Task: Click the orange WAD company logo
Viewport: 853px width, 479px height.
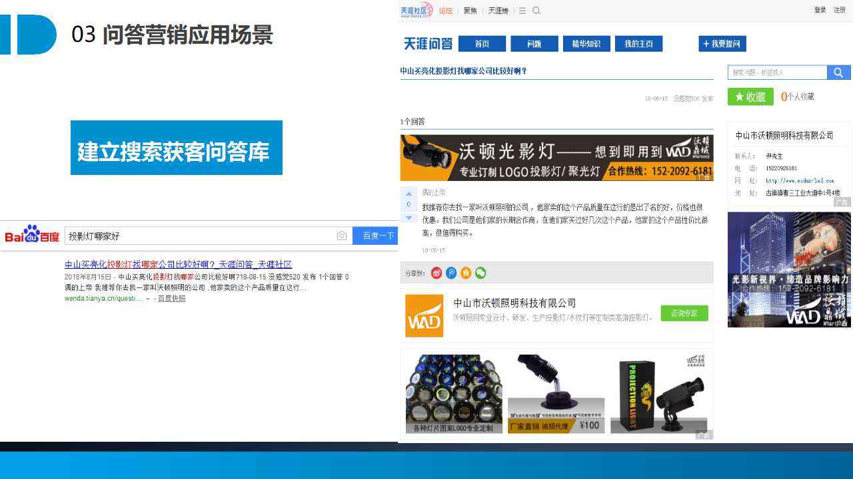Action: [x=425, y=315]
